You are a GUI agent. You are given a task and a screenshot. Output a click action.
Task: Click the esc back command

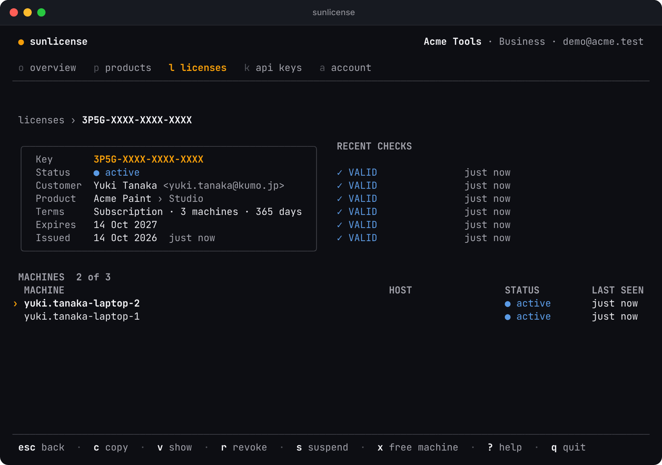(41, 447)
